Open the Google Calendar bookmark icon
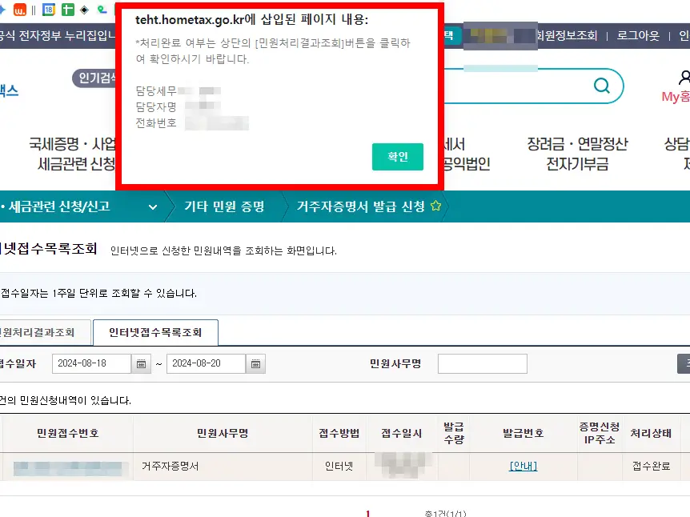690x517 pixels. click(x=48, y=10)
